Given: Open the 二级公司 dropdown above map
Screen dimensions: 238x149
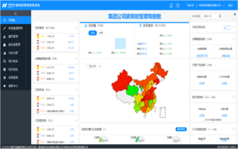Looking at the screenshot, I should 93,66.
